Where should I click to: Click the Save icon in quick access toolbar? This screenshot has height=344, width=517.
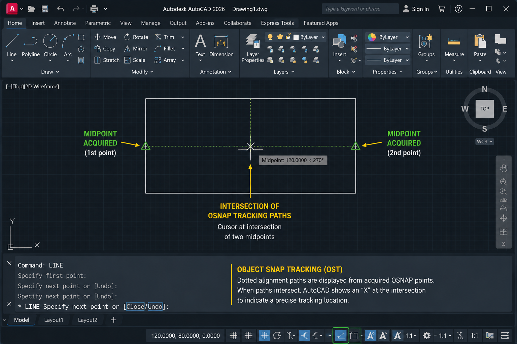tap(45, 9)
